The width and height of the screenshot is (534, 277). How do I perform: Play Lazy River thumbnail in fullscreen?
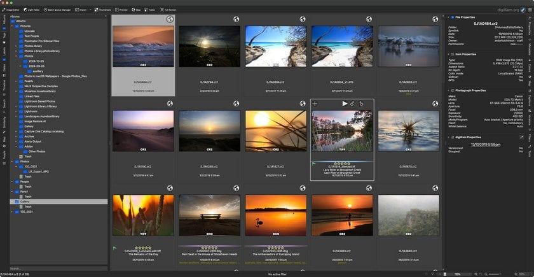[345, 104]
